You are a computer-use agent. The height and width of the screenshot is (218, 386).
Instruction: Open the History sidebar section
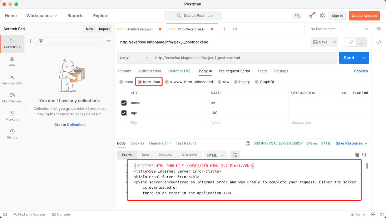12,134
